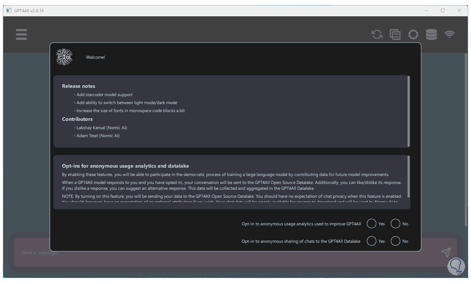Click the 'Welcome!' dialog title
The height and width of the screenshot is (283, 471).
95,57
